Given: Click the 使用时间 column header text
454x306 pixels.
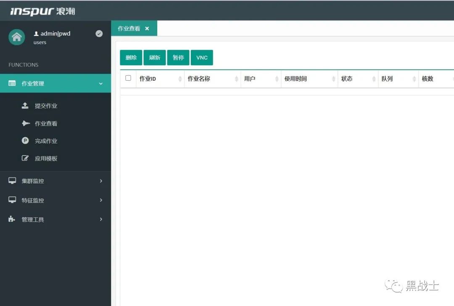Looking at the screenshot, I should [x=296, y=79].
